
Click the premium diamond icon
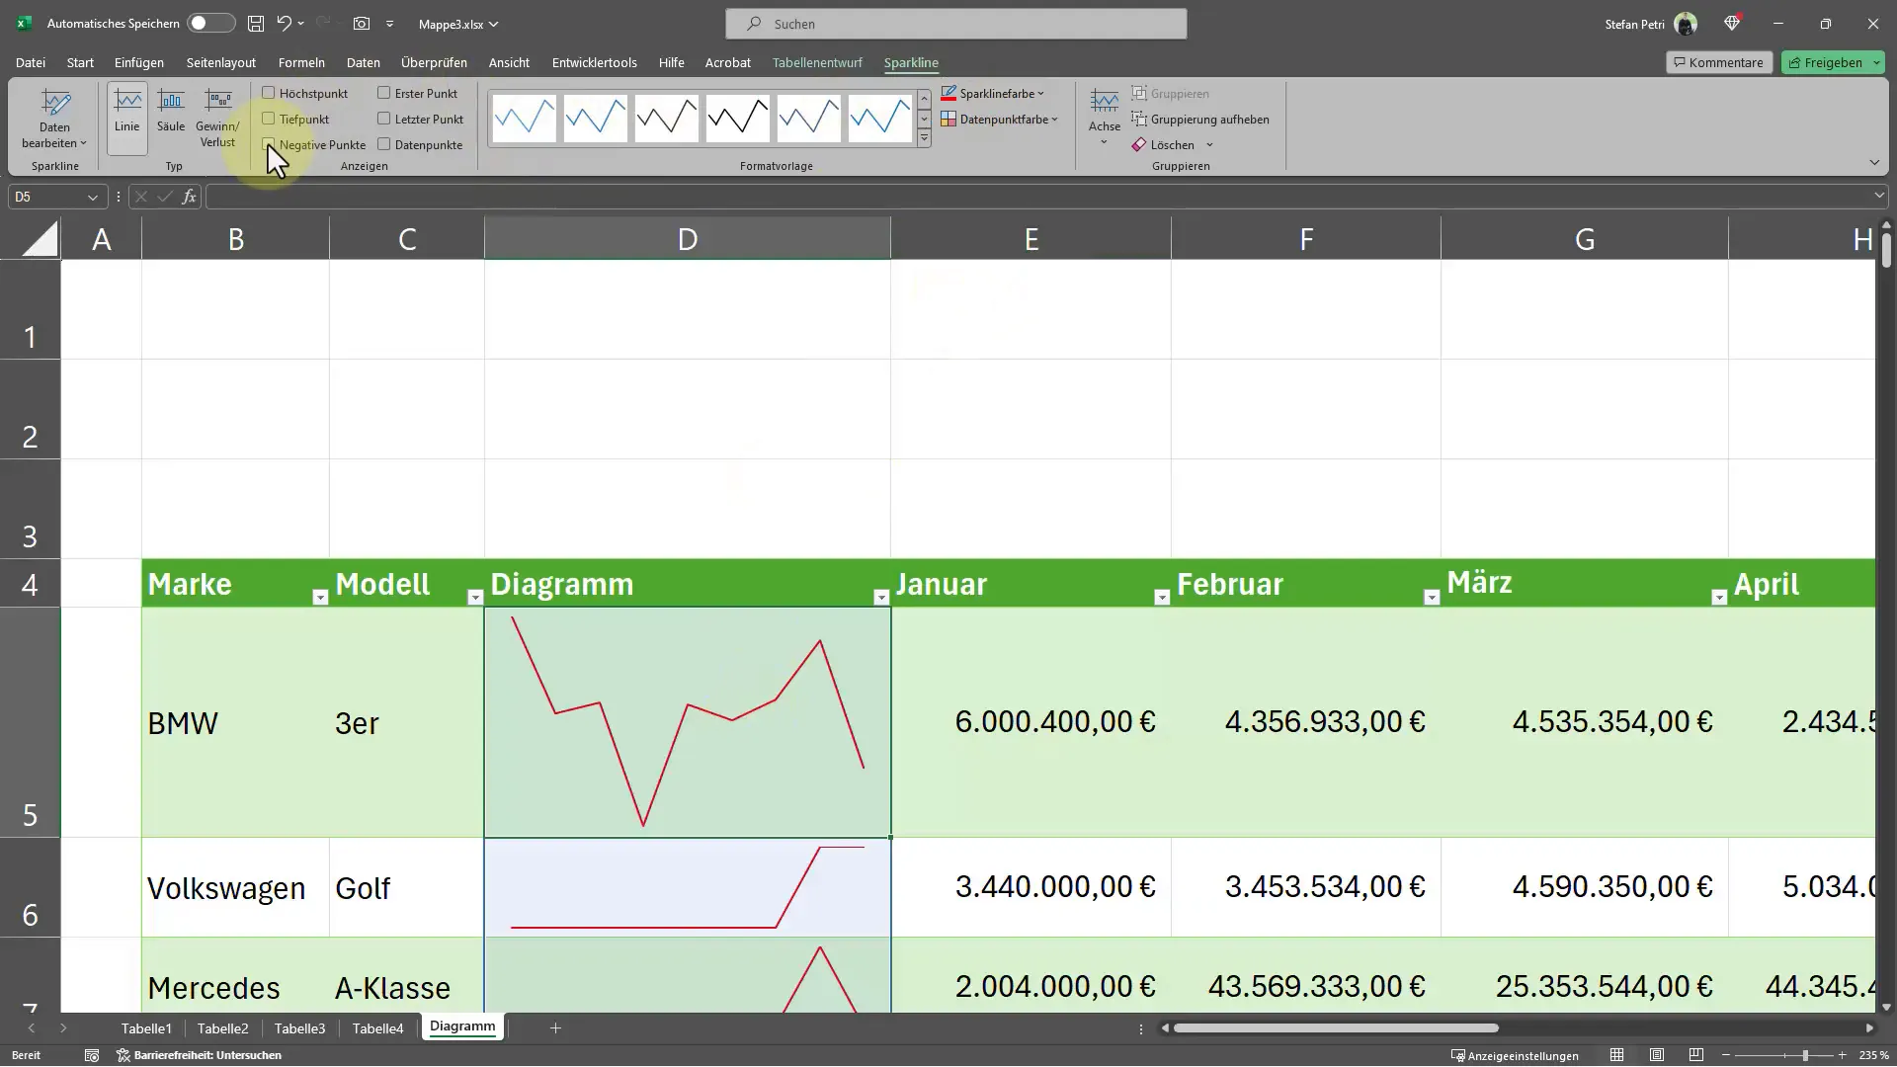(x=1732, y=24)
